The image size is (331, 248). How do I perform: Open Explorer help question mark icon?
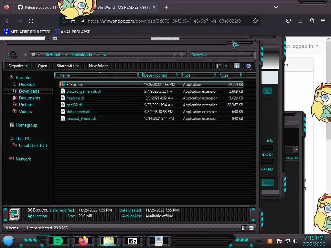pos(249,66)
